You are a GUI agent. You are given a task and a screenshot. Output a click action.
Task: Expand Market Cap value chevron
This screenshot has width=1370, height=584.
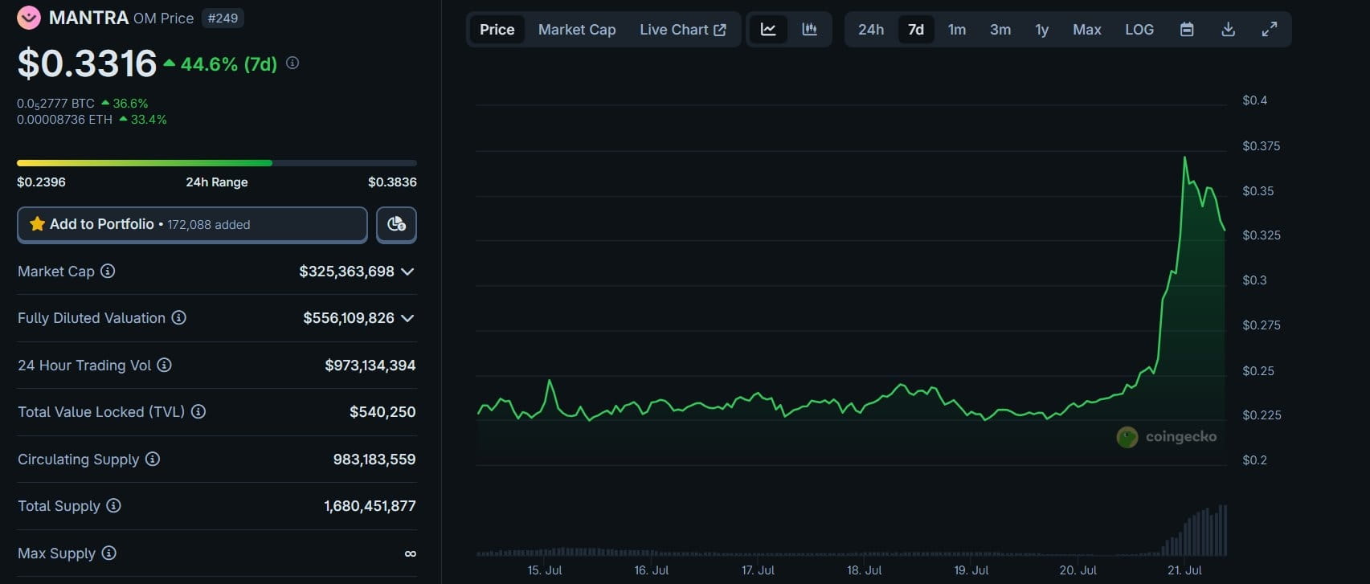tap(407, 272)
